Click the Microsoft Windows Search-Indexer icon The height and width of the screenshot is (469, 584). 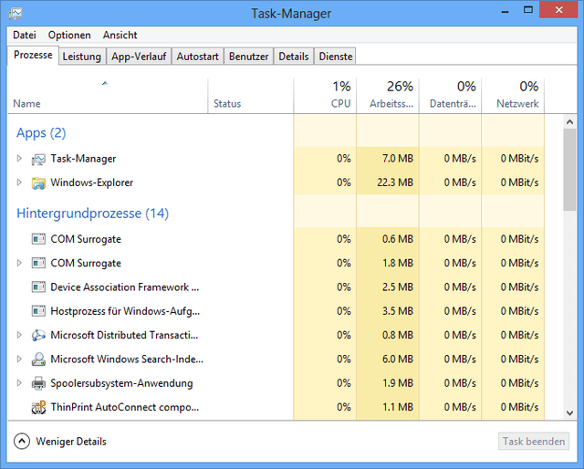[x=38, y=360]
